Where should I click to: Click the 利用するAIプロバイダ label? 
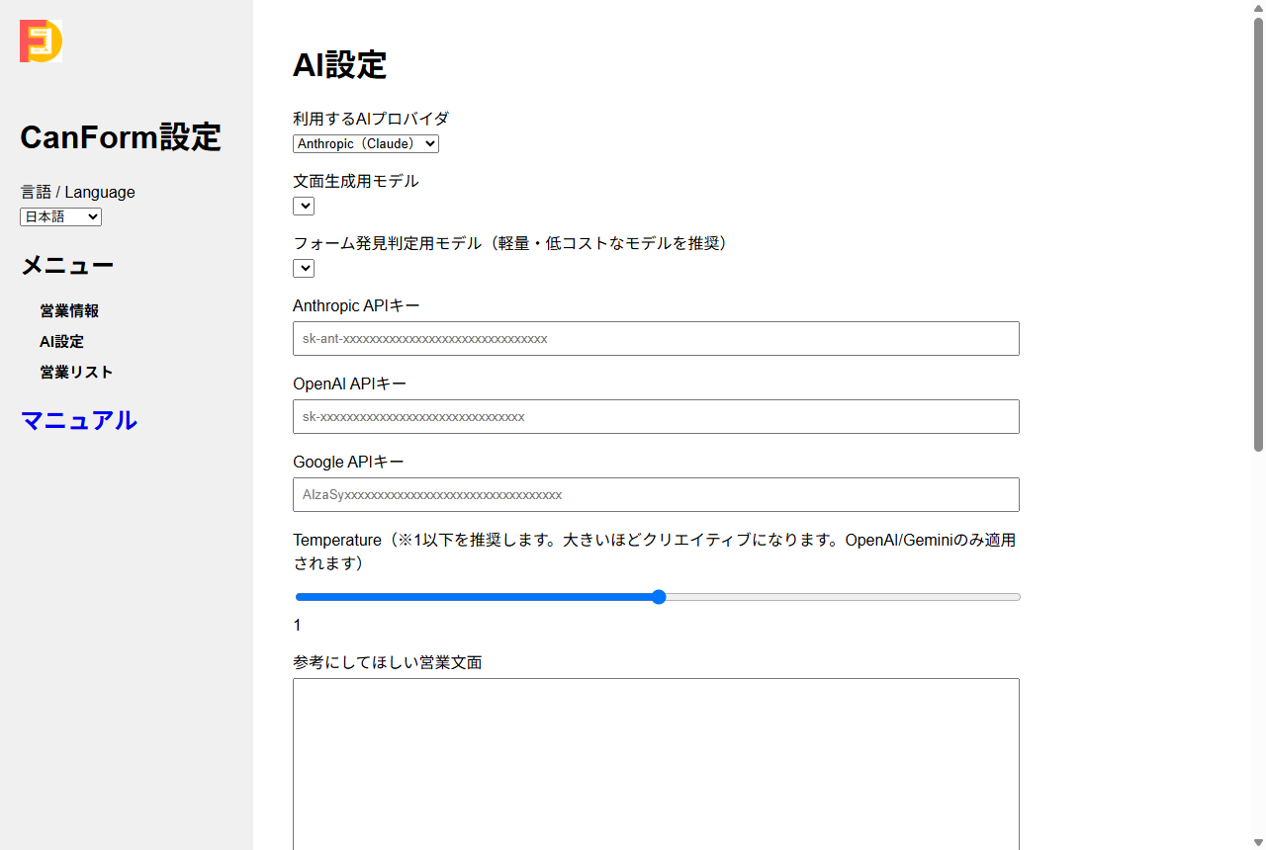pos(371,119)
